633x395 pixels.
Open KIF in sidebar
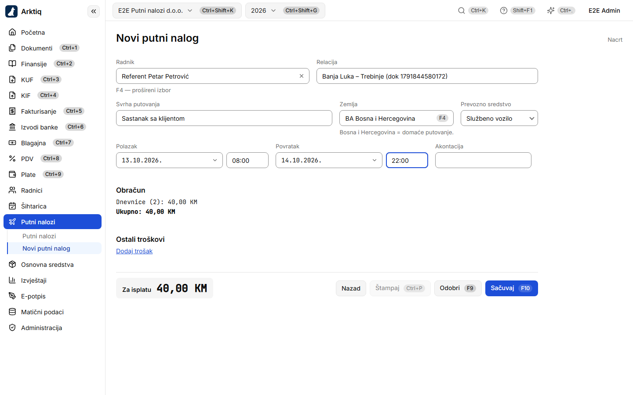[x=52, y=96]
